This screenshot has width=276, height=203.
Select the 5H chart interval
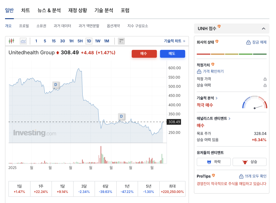tap(80, 41)
